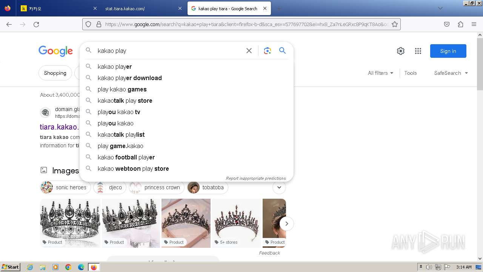The image size is (483, 272).
Task: Filter images by princess crown chip
Action: pyautogui.click(x=157, y=187)
